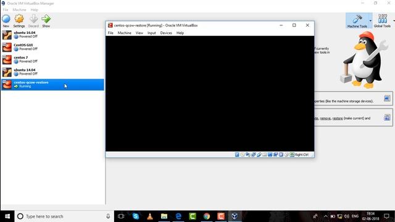Click the ENG language indicator
The image size is (395, 222).
click(x=355, y=216)
